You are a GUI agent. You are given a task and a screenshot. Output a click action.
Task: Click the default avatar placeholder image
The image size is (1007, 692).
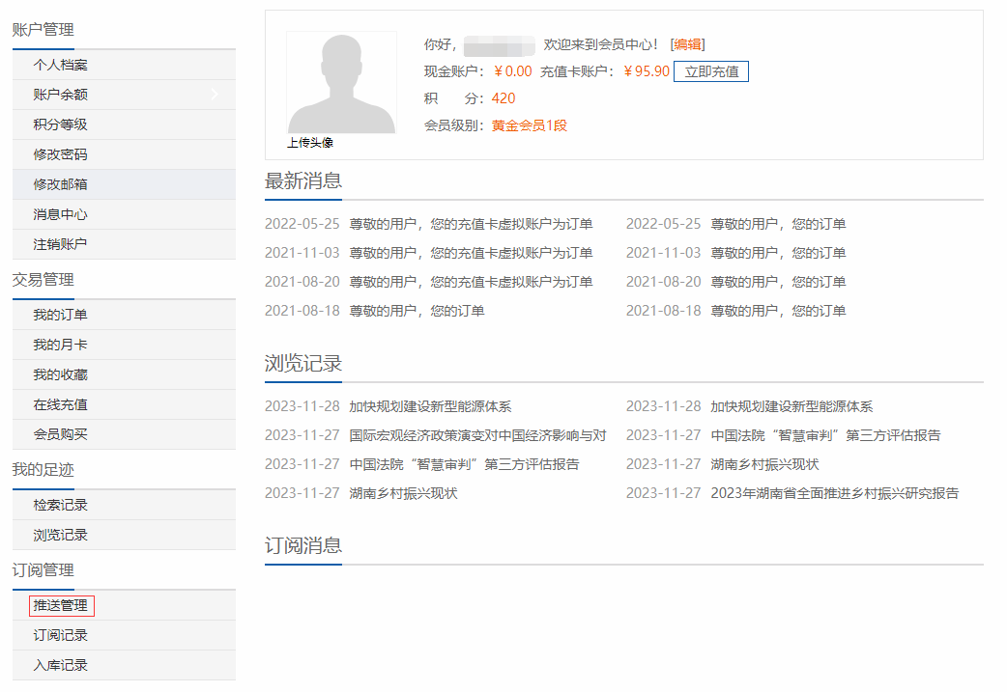pyautogui.click(x=341, y=83)
